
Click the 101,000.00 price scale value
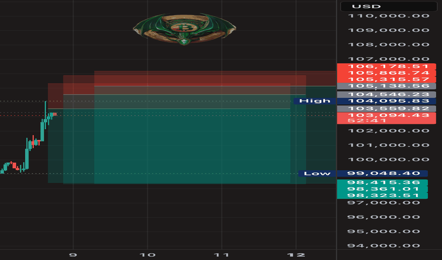pyautogui.click(x=389, y=145)
